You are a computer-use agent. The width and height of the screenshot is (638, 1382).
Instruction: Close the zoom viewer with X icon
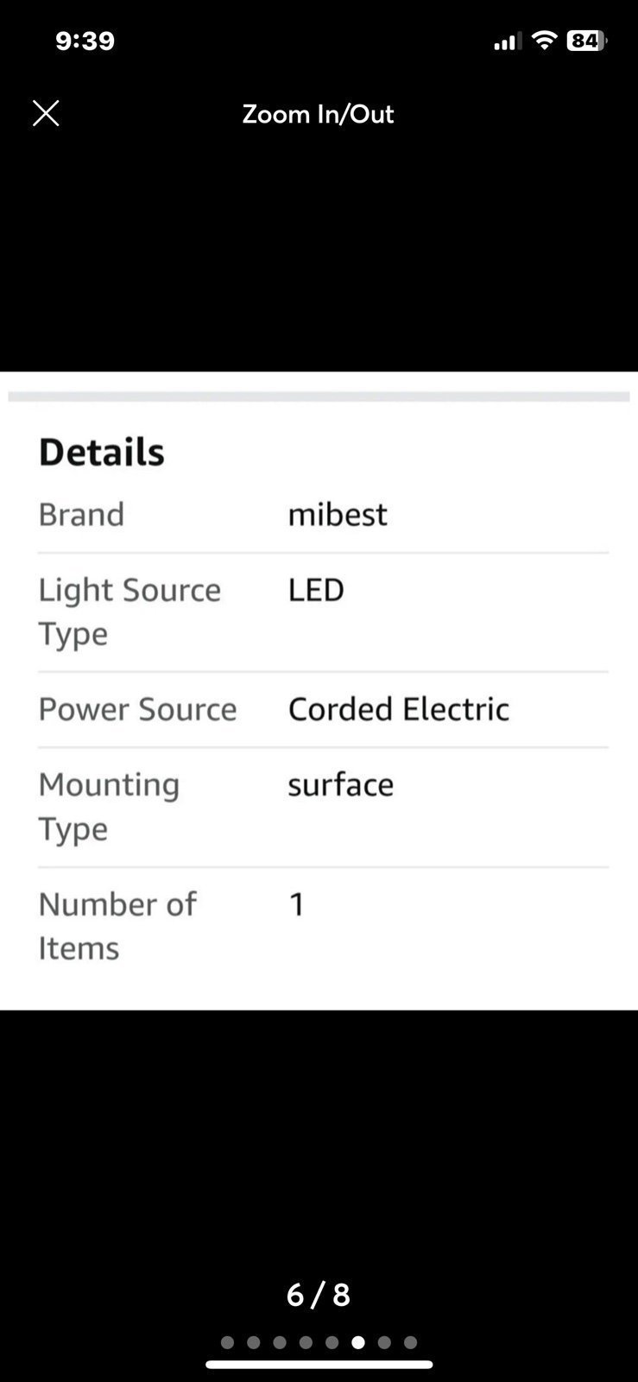[46, 113]
